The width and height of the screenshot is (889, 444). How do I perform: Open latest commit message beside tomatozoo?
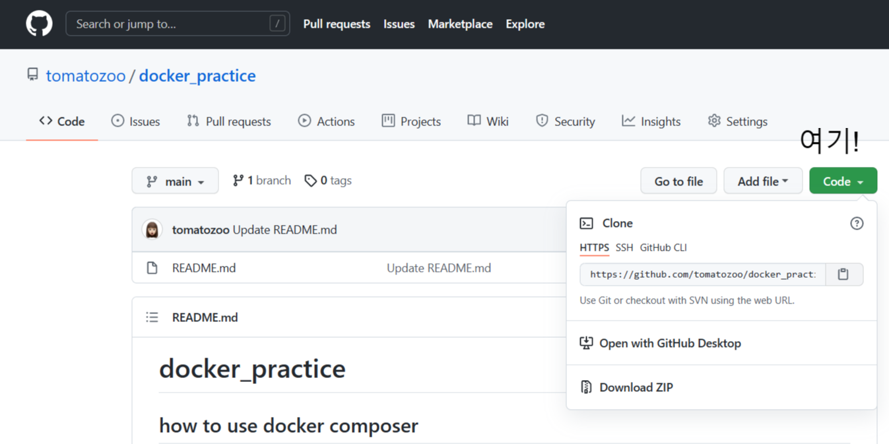click(x=285, y=230)
